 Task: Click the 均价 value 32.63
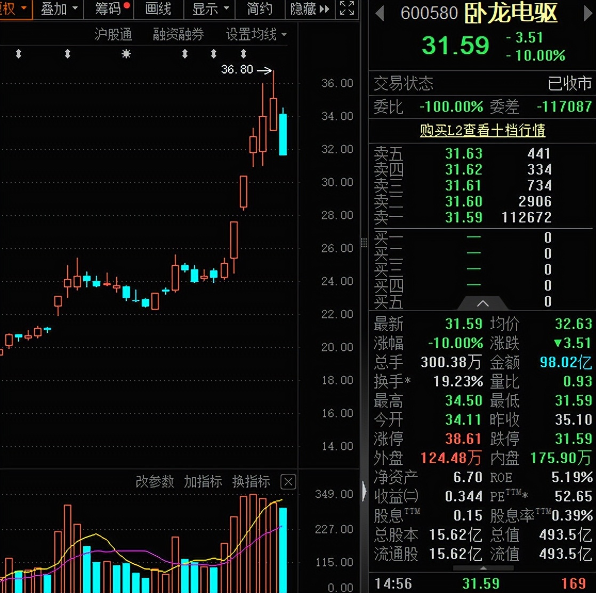point(573,324)
